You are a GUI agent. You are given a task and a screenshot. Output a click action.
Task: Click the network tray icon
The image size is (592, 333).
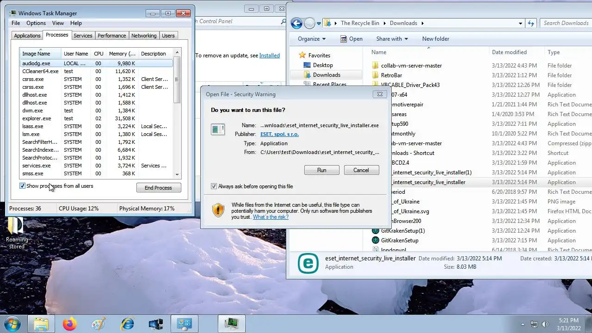coord(534,324)
